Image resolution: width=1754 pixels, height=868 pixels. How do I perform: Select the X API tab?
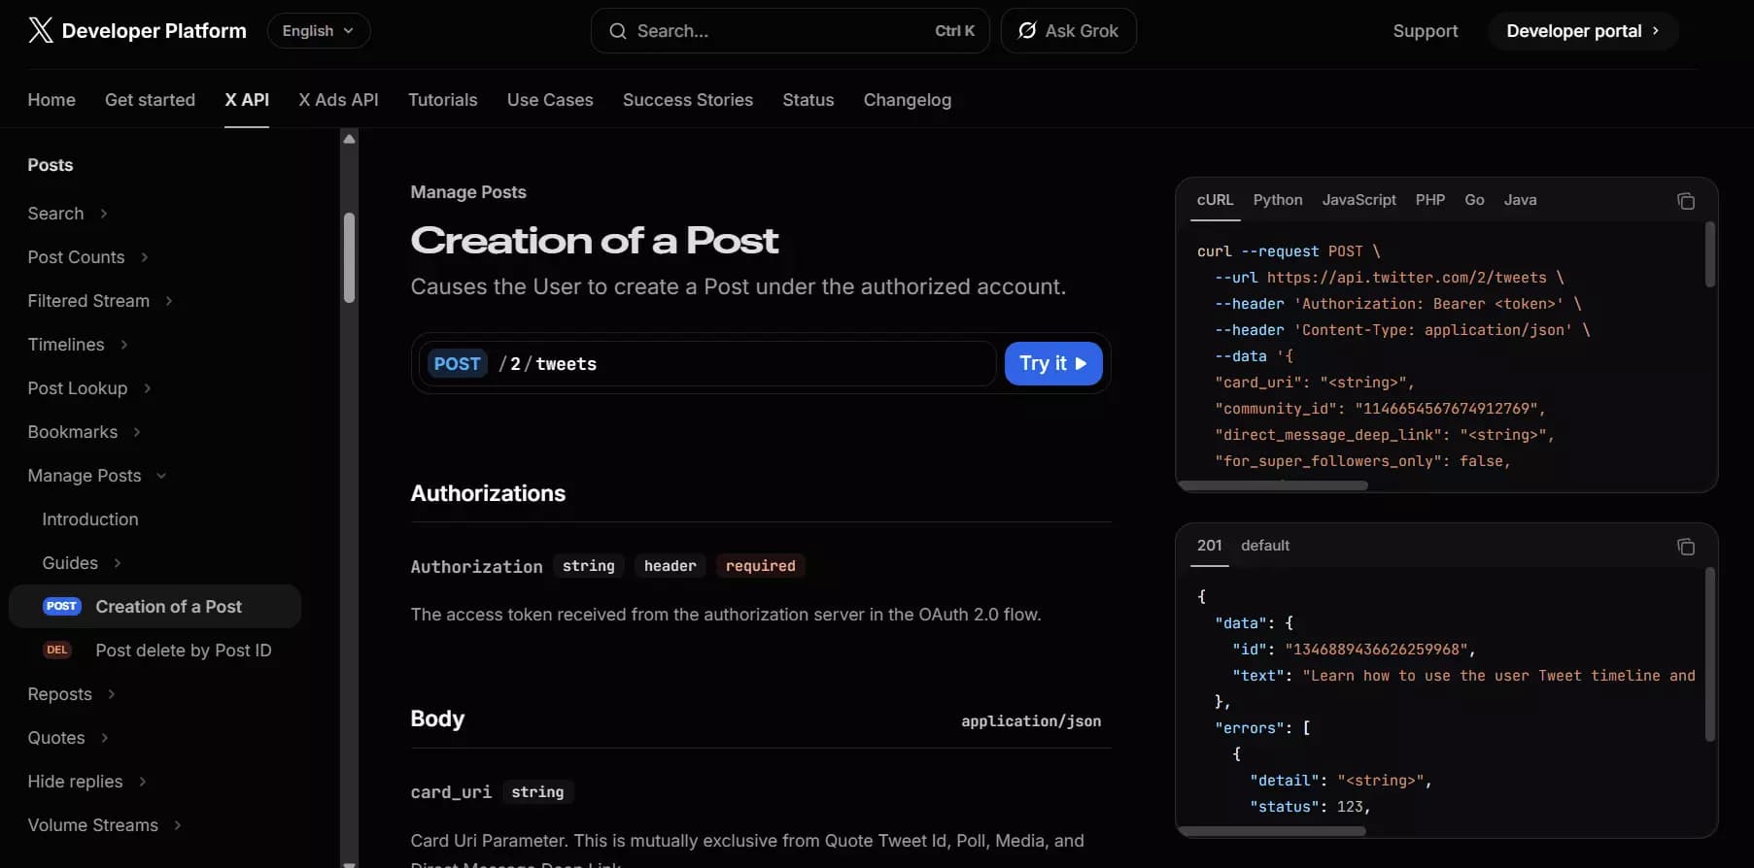click(247, 100)
